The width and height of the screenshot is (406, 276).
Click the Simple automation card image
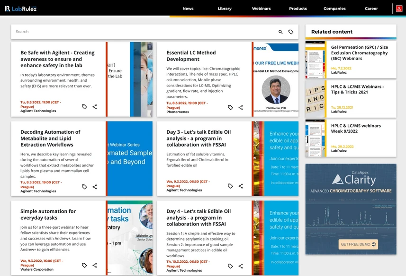point(130,238)
